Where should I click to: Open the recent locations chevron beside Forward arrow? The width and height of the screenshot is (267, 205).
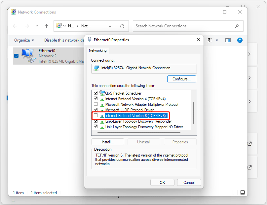(37, 26)
